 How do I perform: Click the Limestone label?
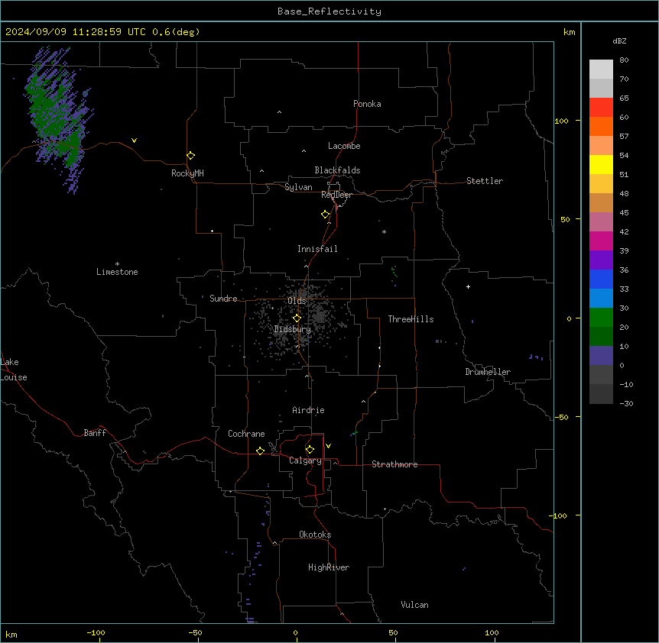pyautogui.click(x=117, y=272)
